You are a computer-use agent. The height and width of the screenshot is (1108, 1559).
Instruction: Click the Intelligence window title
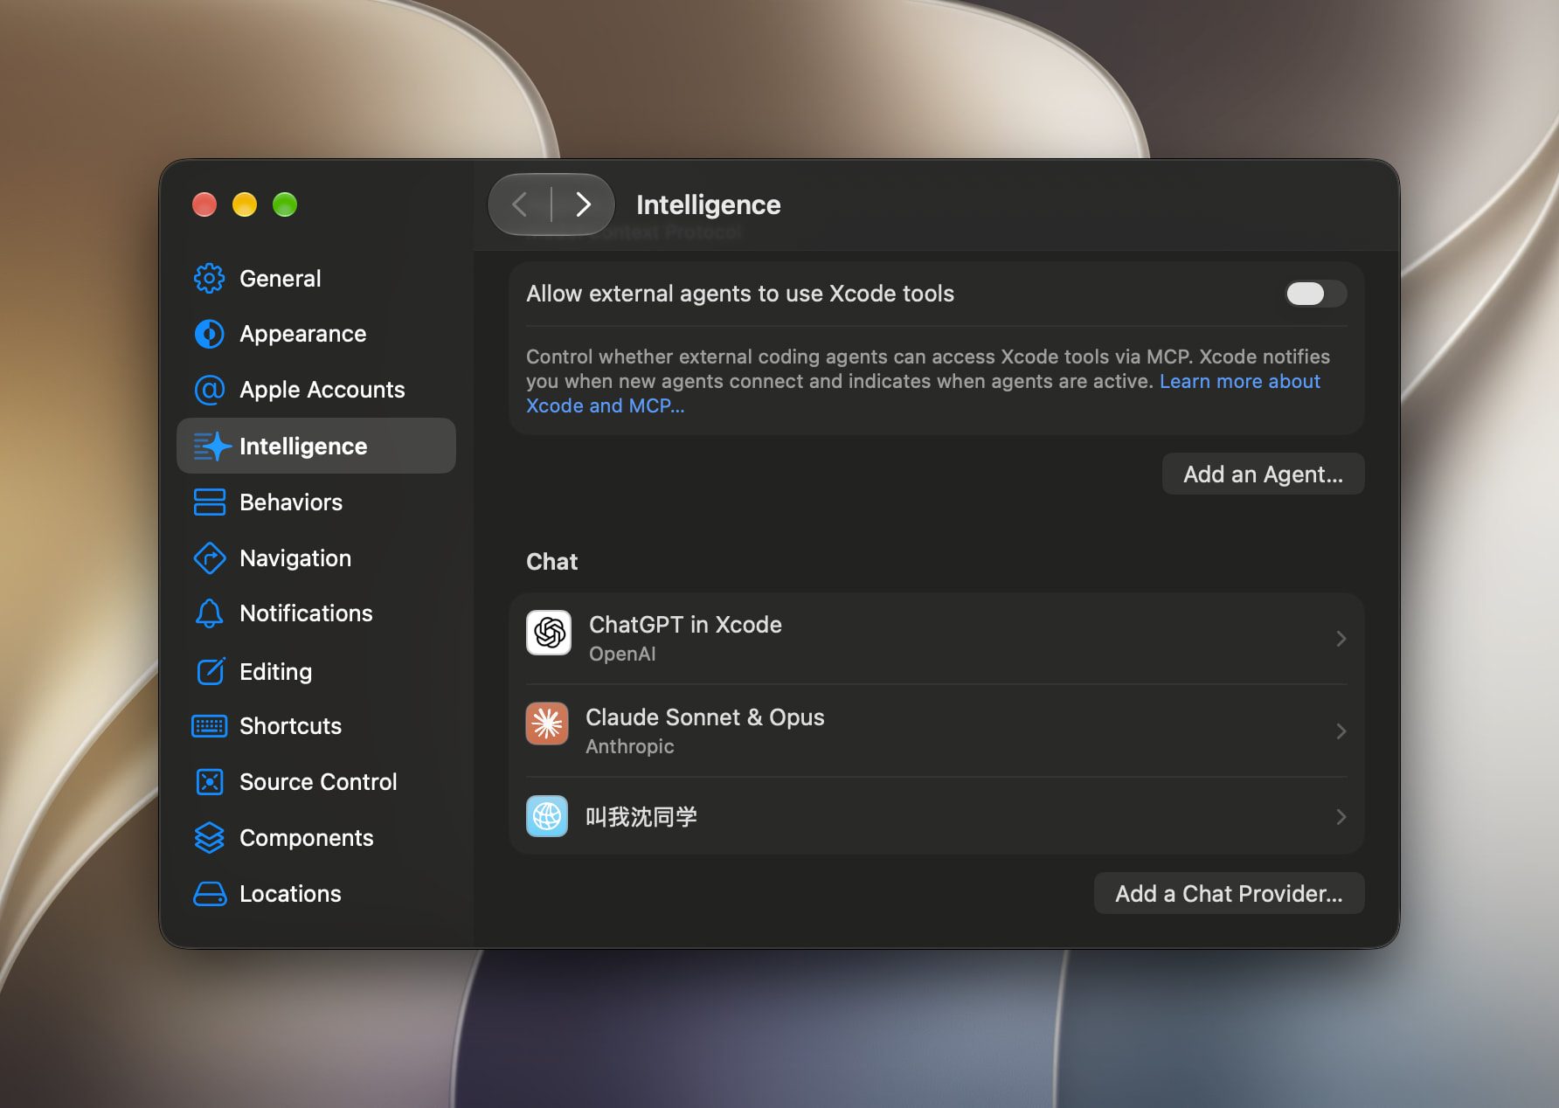pyautogui.click(x=709, y=204)
